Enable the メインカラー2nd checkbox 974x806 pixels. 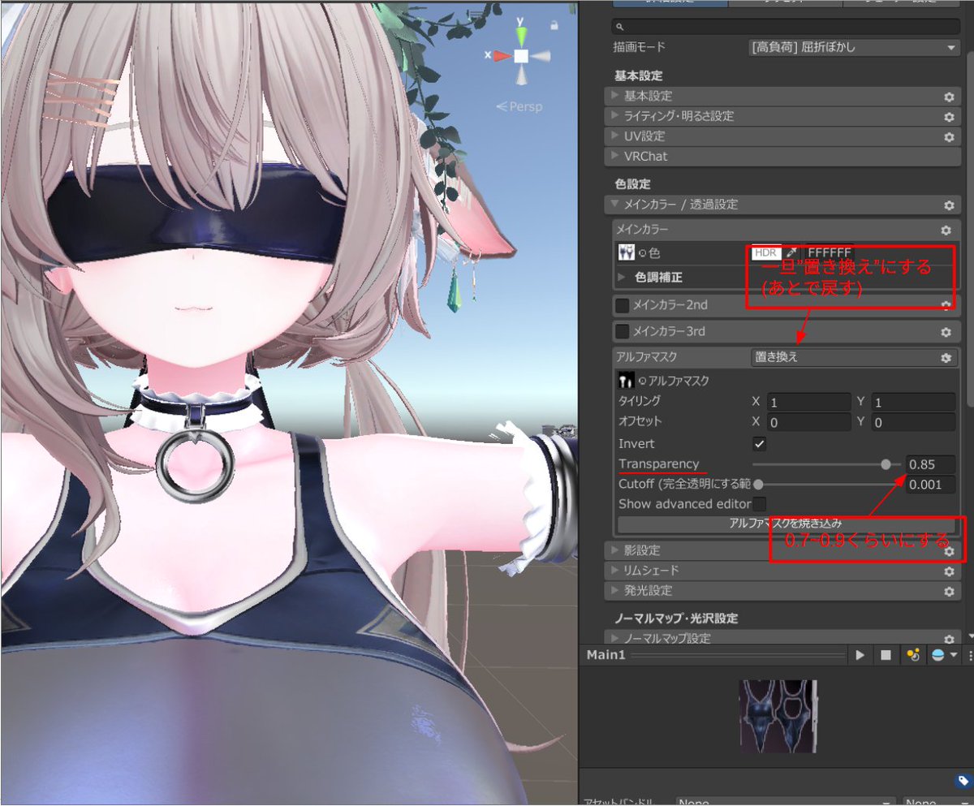pyautogui.click(x=623, y=305)
